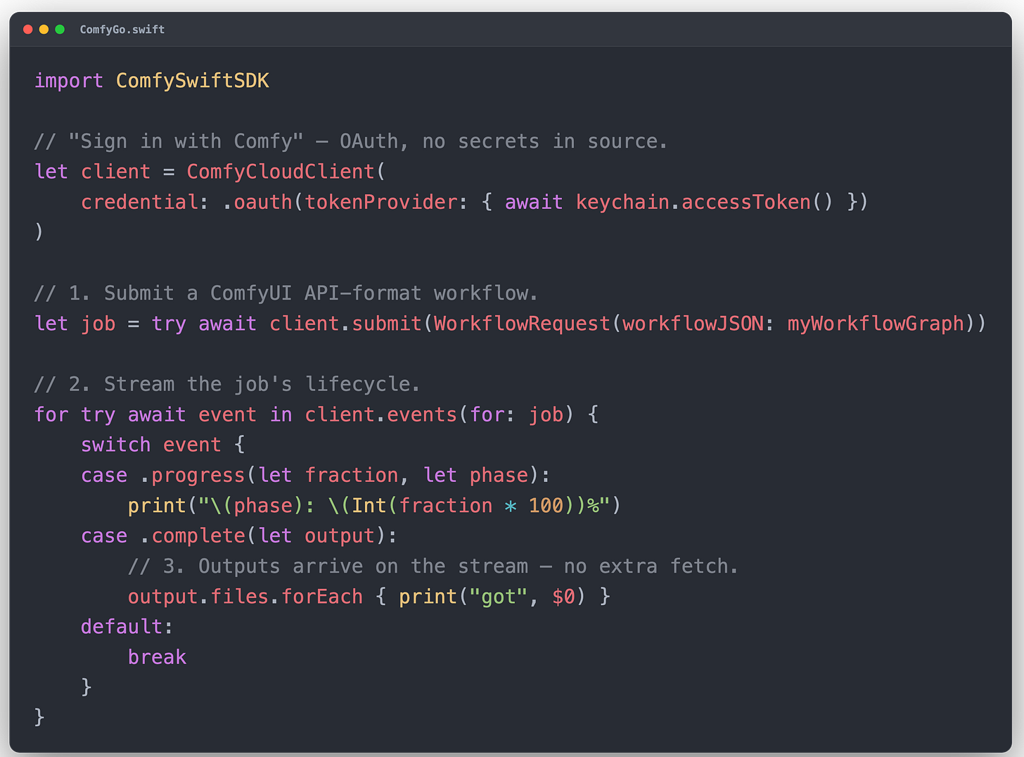This screenshot has height=757, width=1024.
Task: Select the files property
Action: [240, 596]
